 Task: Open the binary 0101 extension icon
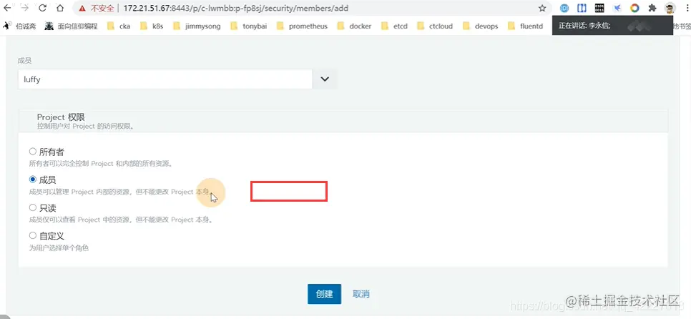click(599, 9)
